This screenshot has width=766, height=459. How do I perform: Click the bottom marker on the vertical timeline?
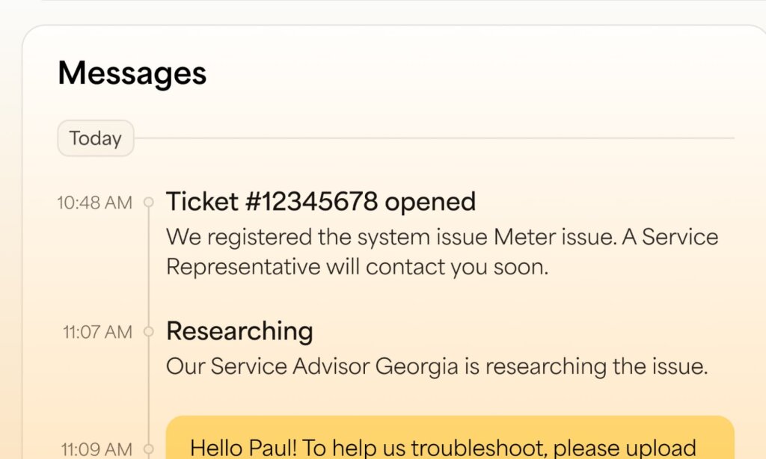tap(147, 449)
